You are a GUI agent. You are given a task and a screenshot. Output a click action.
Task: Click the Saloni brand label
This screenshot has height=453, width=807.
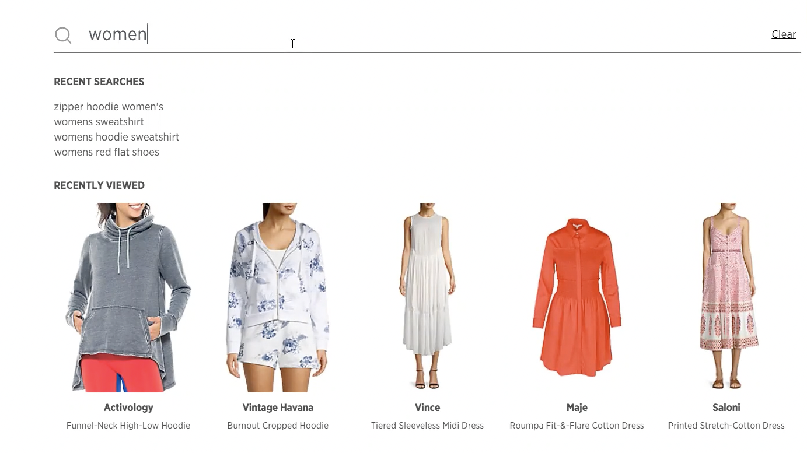tap(726, 408)
